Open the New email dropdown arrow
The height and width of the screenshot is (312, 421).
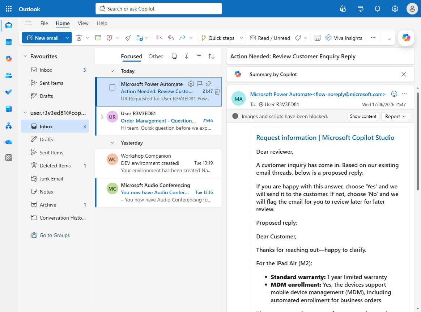point(67,38)
